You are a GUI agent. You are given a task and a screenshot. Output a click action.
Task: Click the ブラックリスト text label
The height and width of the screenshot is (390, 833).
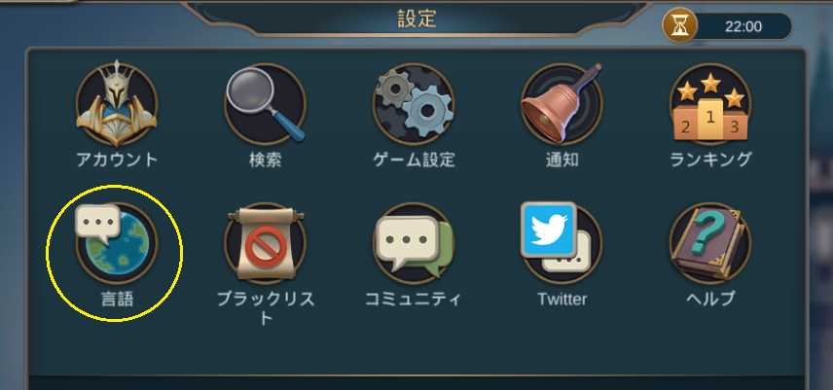pyautogui.click(x=265, y=307)
